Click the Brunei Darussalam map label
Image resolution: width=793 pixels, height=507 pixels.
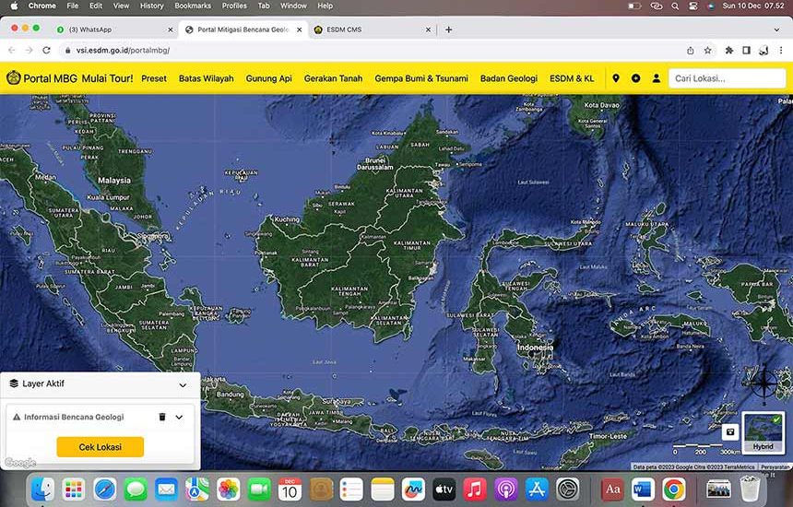(x=374, y=163)
